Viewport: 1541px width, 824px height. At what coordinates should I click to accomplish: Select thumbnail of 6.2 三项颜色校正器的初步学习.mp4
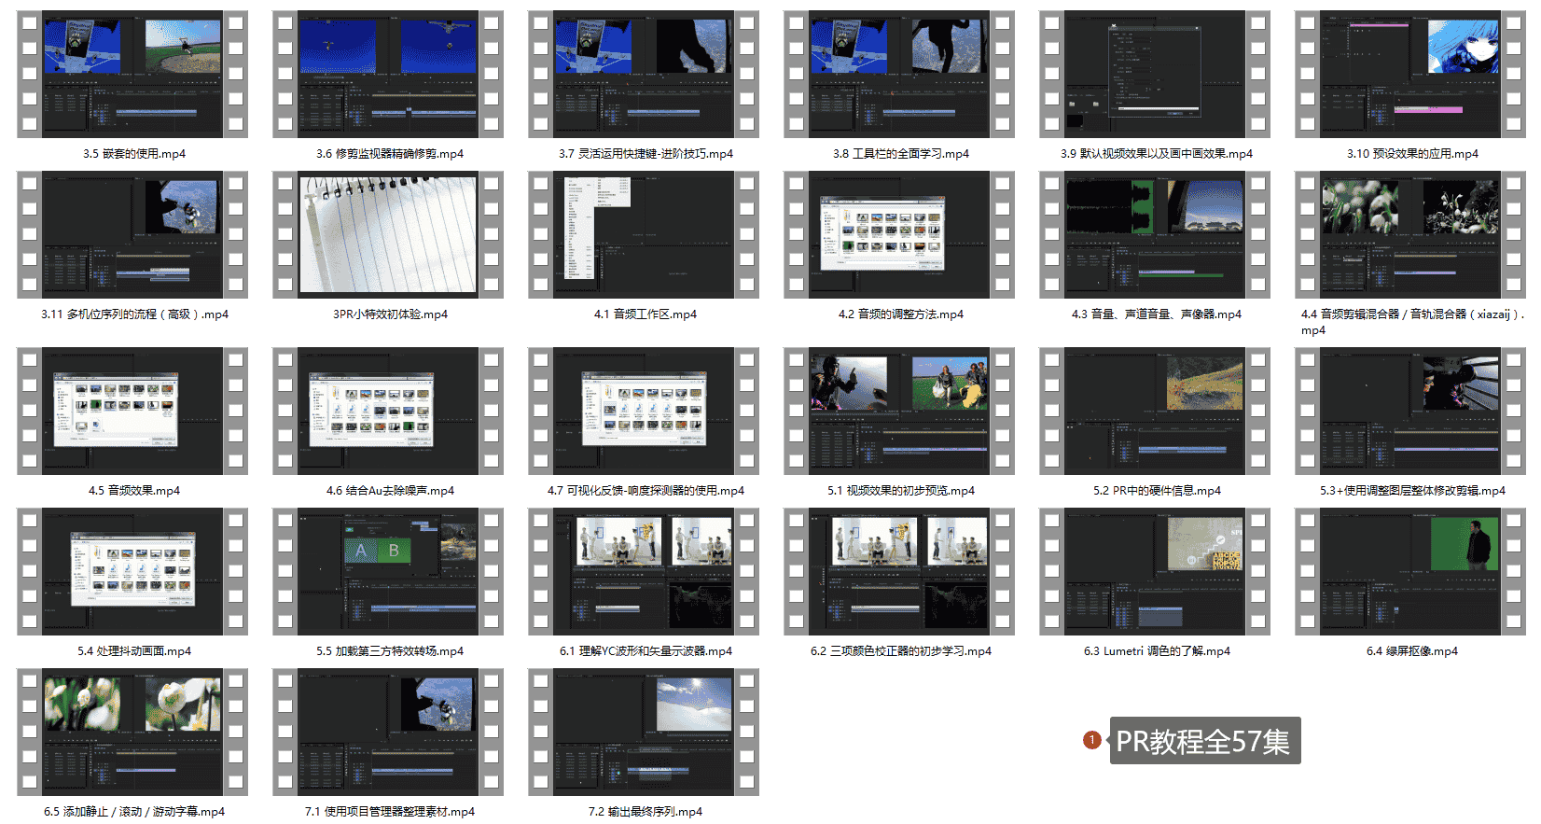[x=899, y=572]
